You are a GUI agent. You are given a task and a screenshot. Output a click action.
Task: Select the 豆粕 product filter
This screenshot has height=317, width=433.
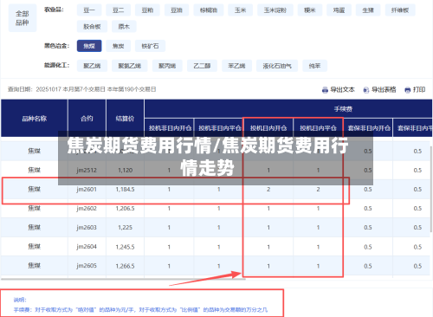(147, 10)
